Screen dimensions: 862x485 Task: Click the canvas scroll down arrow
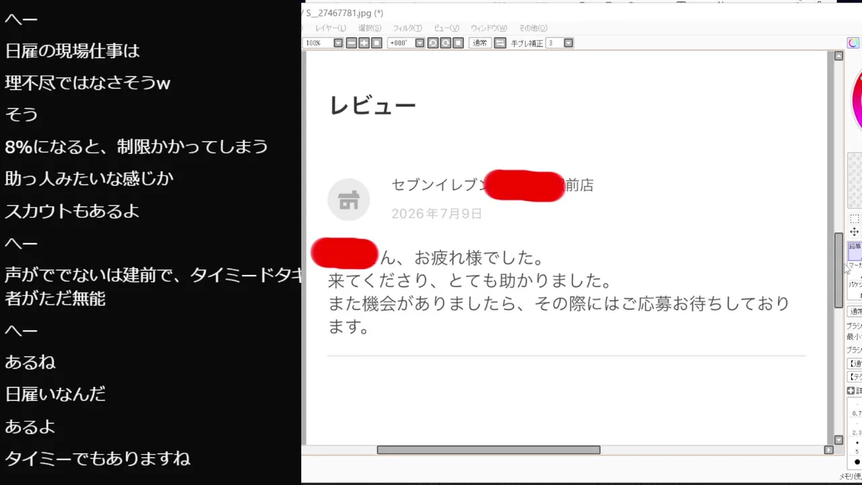pos(838,440)
